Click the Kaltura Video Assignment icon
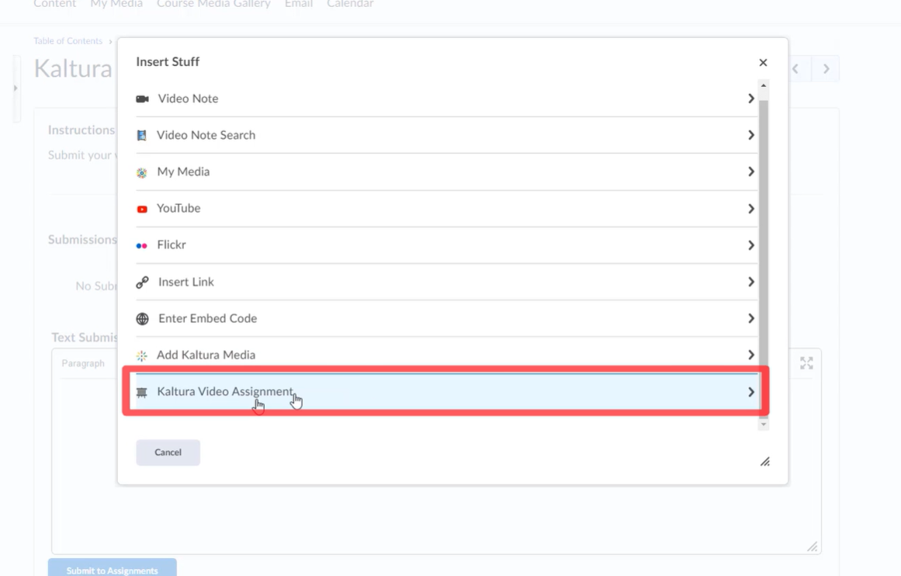This screenshot has width=901, height=576. [x=141, y=392]
